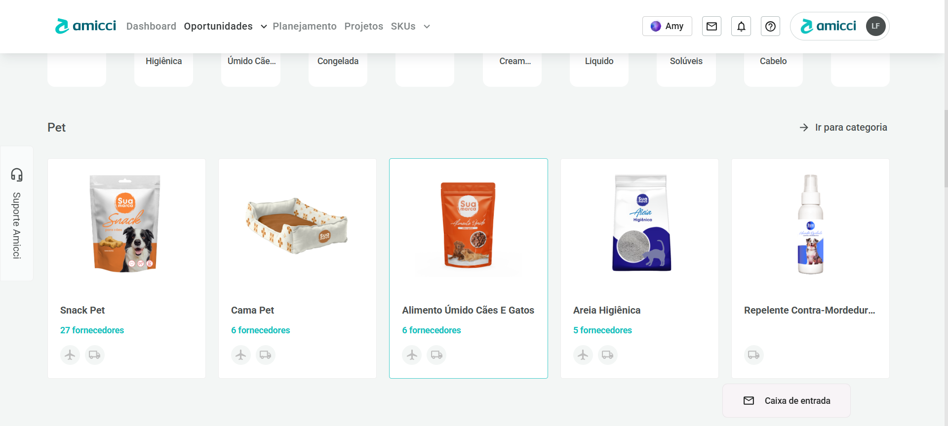948x426 pixels.
Task: Open the mail envelope icon in header
Action: (x=711, y=26)
